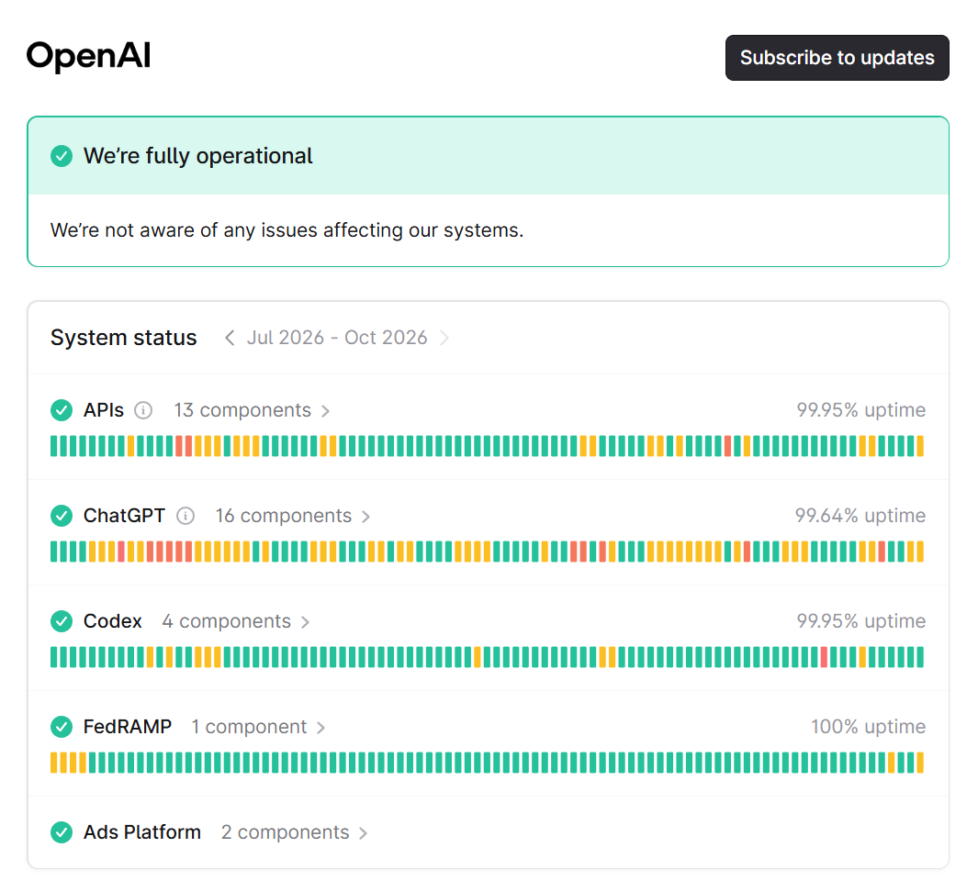Click the APIs 99.95% uptime text
Screen dimensions: 978x892
pos(860,410)
